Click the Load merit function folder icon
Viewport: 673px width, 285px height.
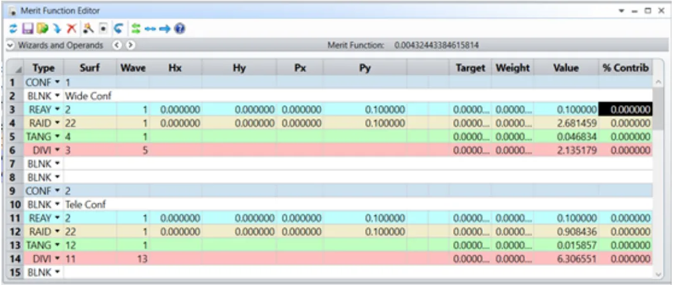click(42, 29)
